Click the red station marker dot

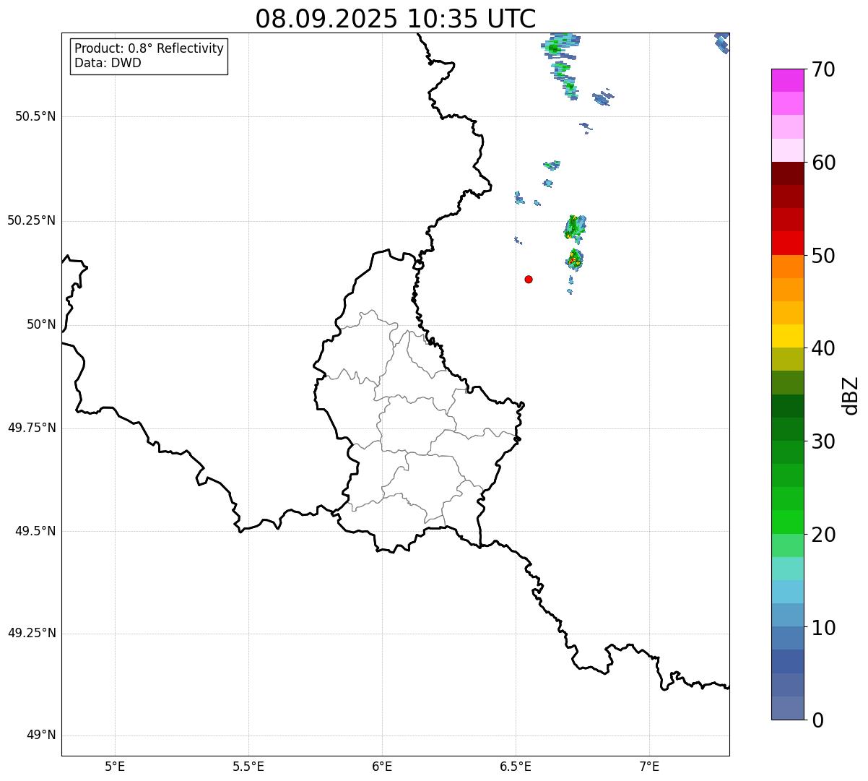[529, 279]
